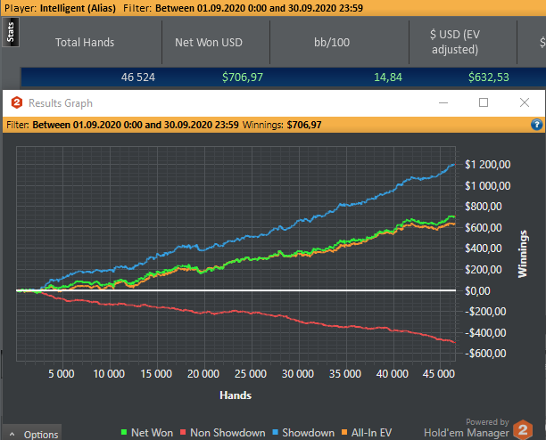This screenshot has height=440, width=546.
Task: Click the 25 000 hands axis label
Action: pyautogui.click(x=251, y=374)
